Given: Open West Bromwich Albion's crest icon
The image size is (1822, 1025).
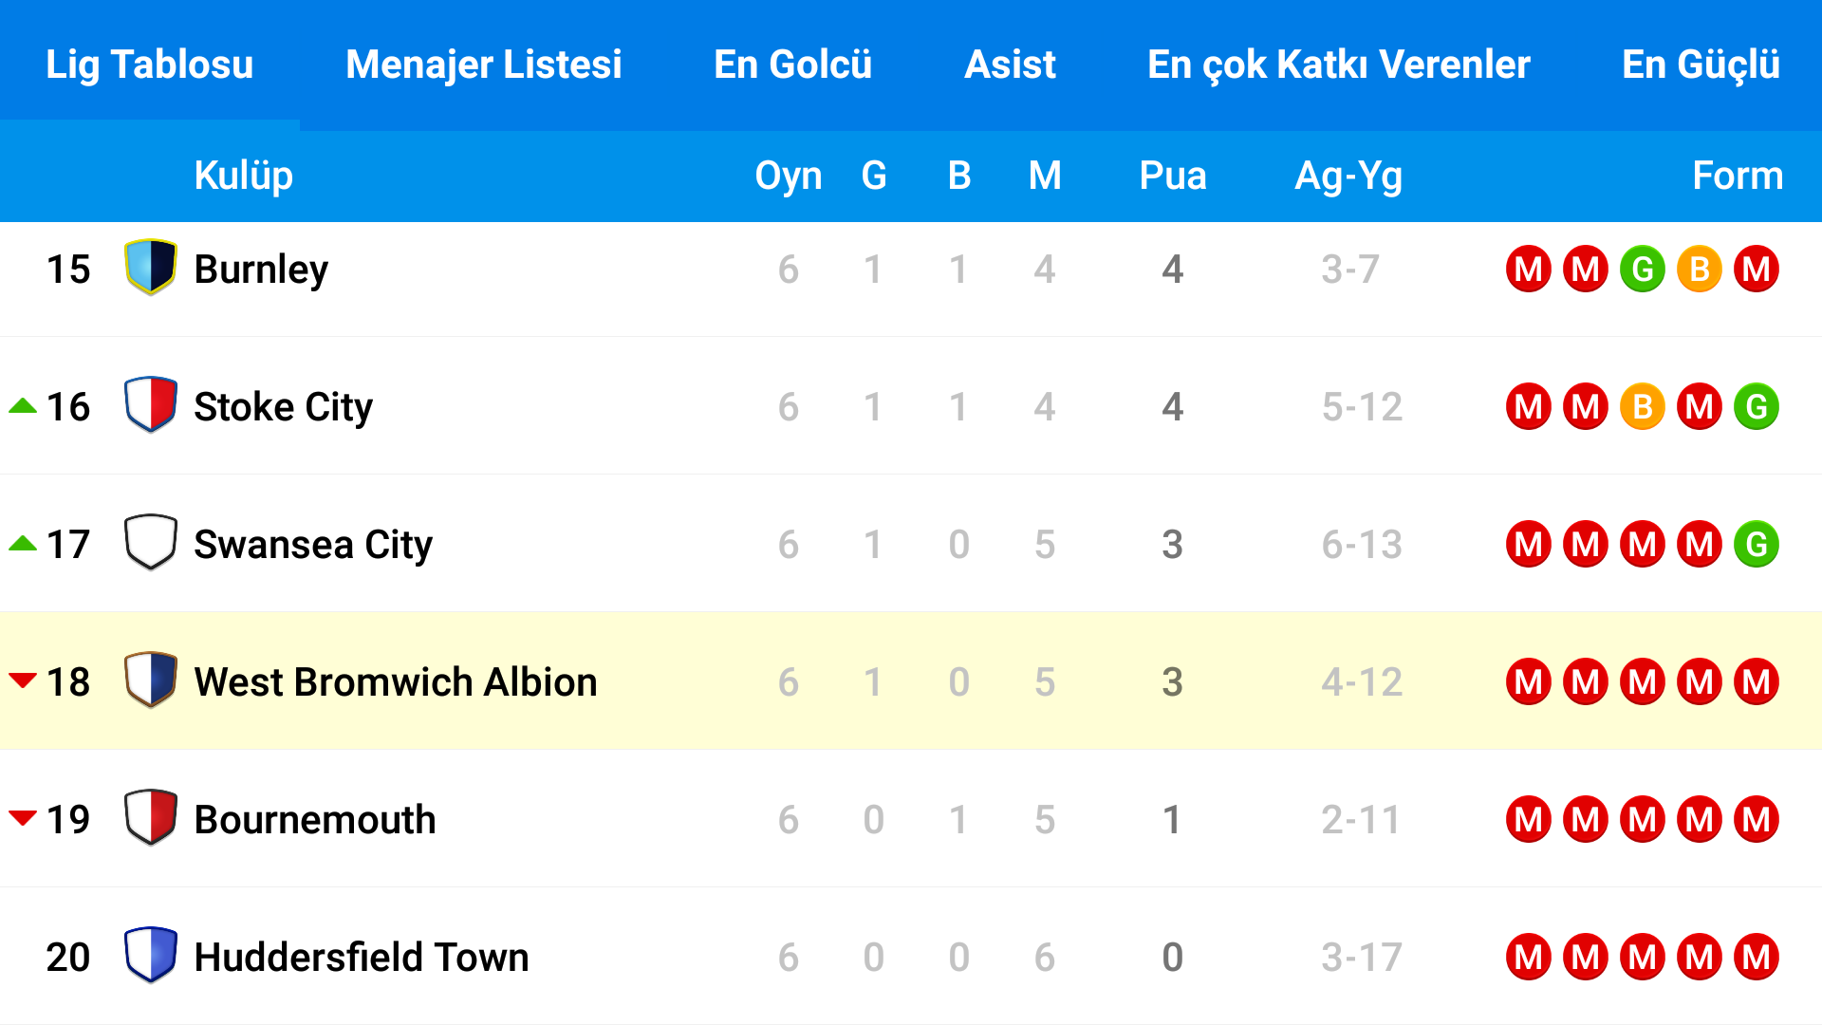Looking at the screenshot, I should 150,680.
